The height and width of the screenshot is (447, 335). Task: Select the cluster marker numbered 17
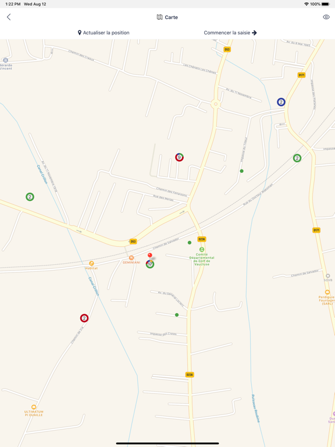tap(150, 264)
